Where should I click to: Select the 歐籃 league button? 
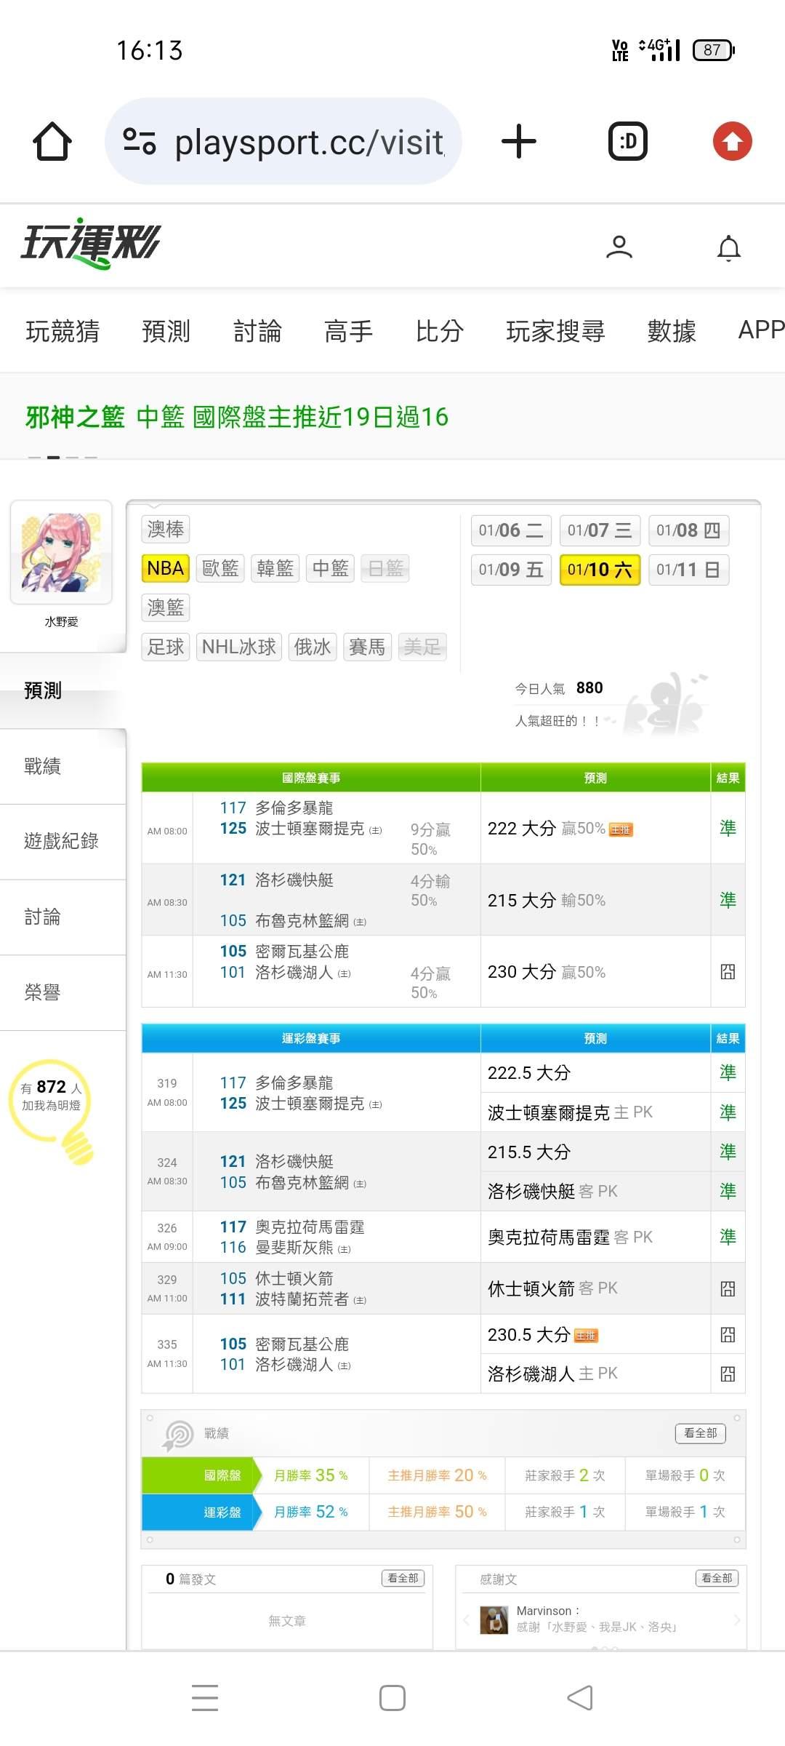pyautogui.click(x=220, y=568)
